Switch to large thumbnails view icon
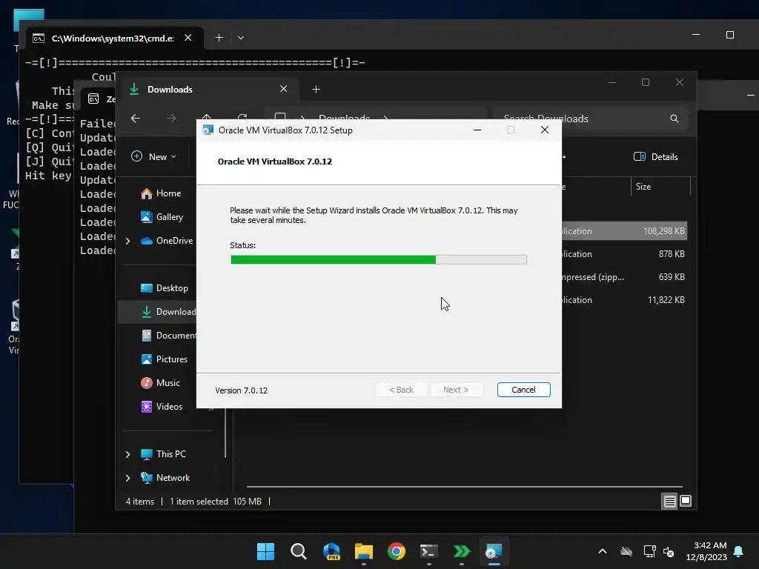 pos(686,502)
